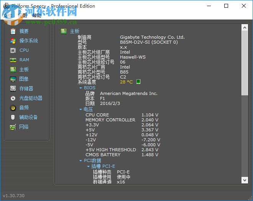
Task: Minimize the Speccy window
Action: [x=209, y=6]
